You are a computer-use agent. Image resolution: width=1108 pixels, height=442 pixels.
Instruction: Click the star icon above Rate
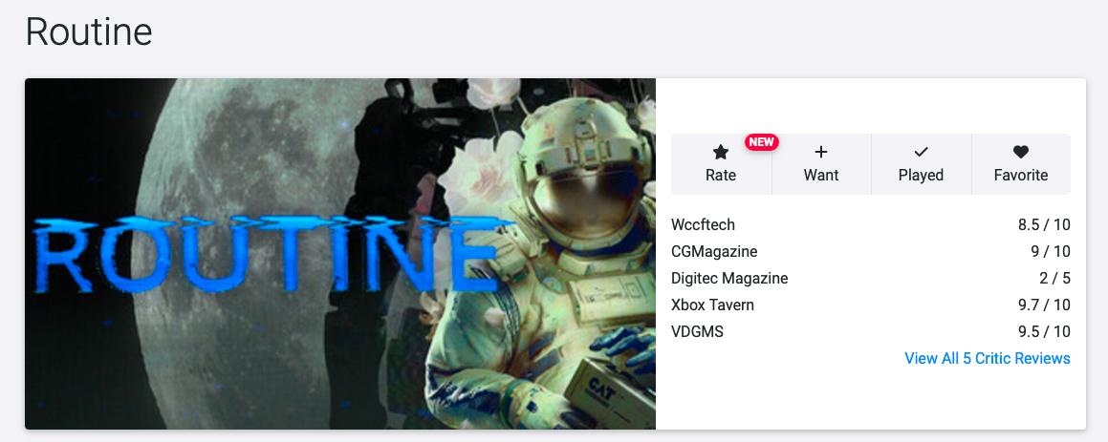click(x=721, y=152)
